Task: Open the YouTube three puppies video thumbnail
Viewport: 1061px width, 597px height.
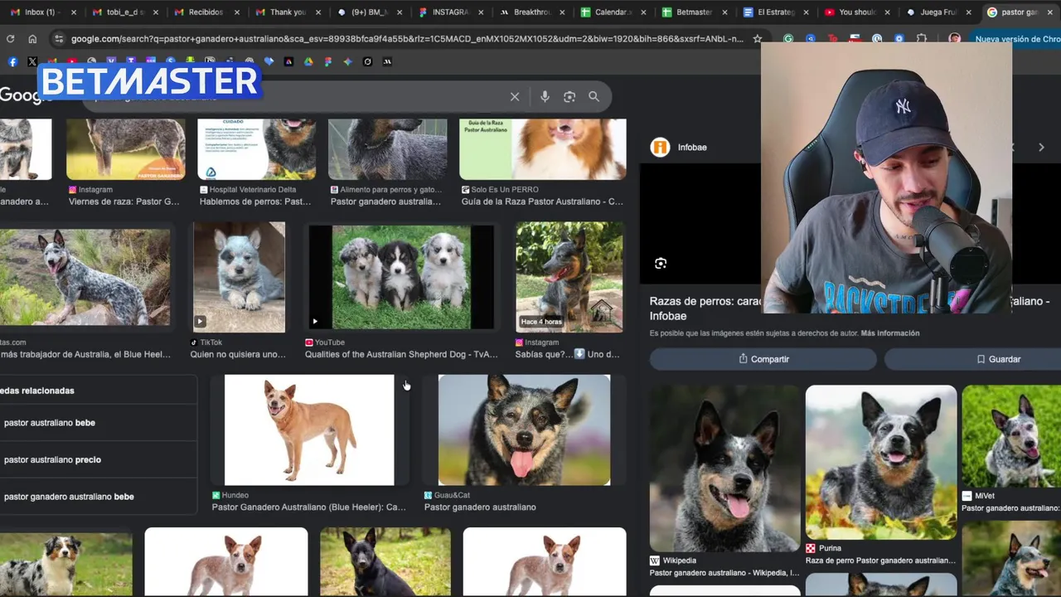Action: (401, 278)
